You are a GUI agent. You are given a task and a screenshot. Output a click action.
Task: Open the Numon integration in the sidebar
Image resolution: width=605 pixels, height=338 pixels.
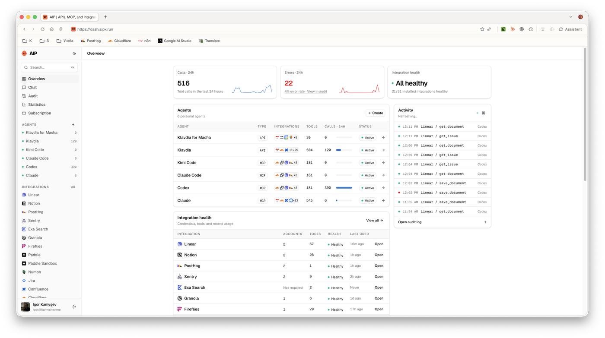(49, 272)
